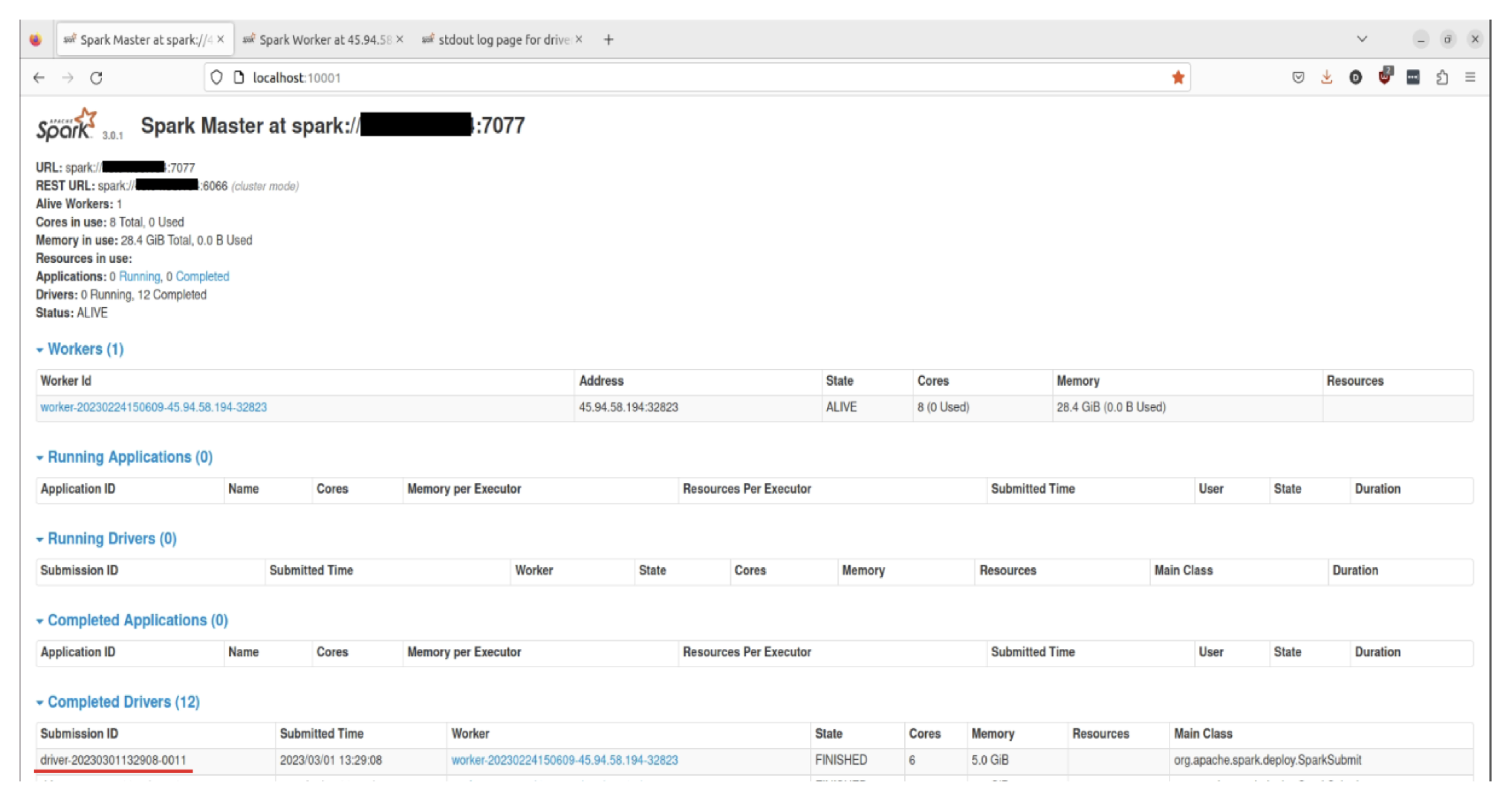Viewport: 1506px width, 798px height.
Task: Go back using the browser back arrow
Action: 39,78
